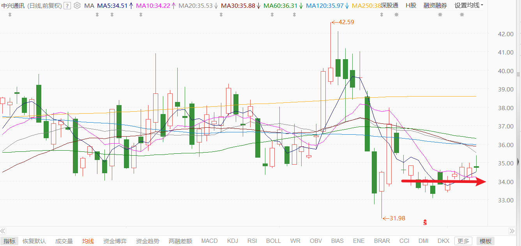Viewport: 521px width, 246px height.
Task: Switch to 成交量 indicator tab
Action: tap(64, 241)
